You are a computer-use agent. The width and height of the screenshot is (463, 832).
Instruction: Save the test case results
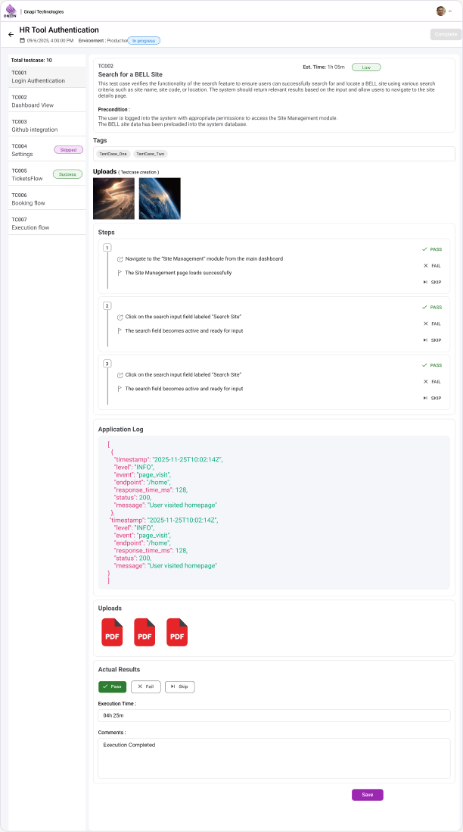(x=367, y=795)
